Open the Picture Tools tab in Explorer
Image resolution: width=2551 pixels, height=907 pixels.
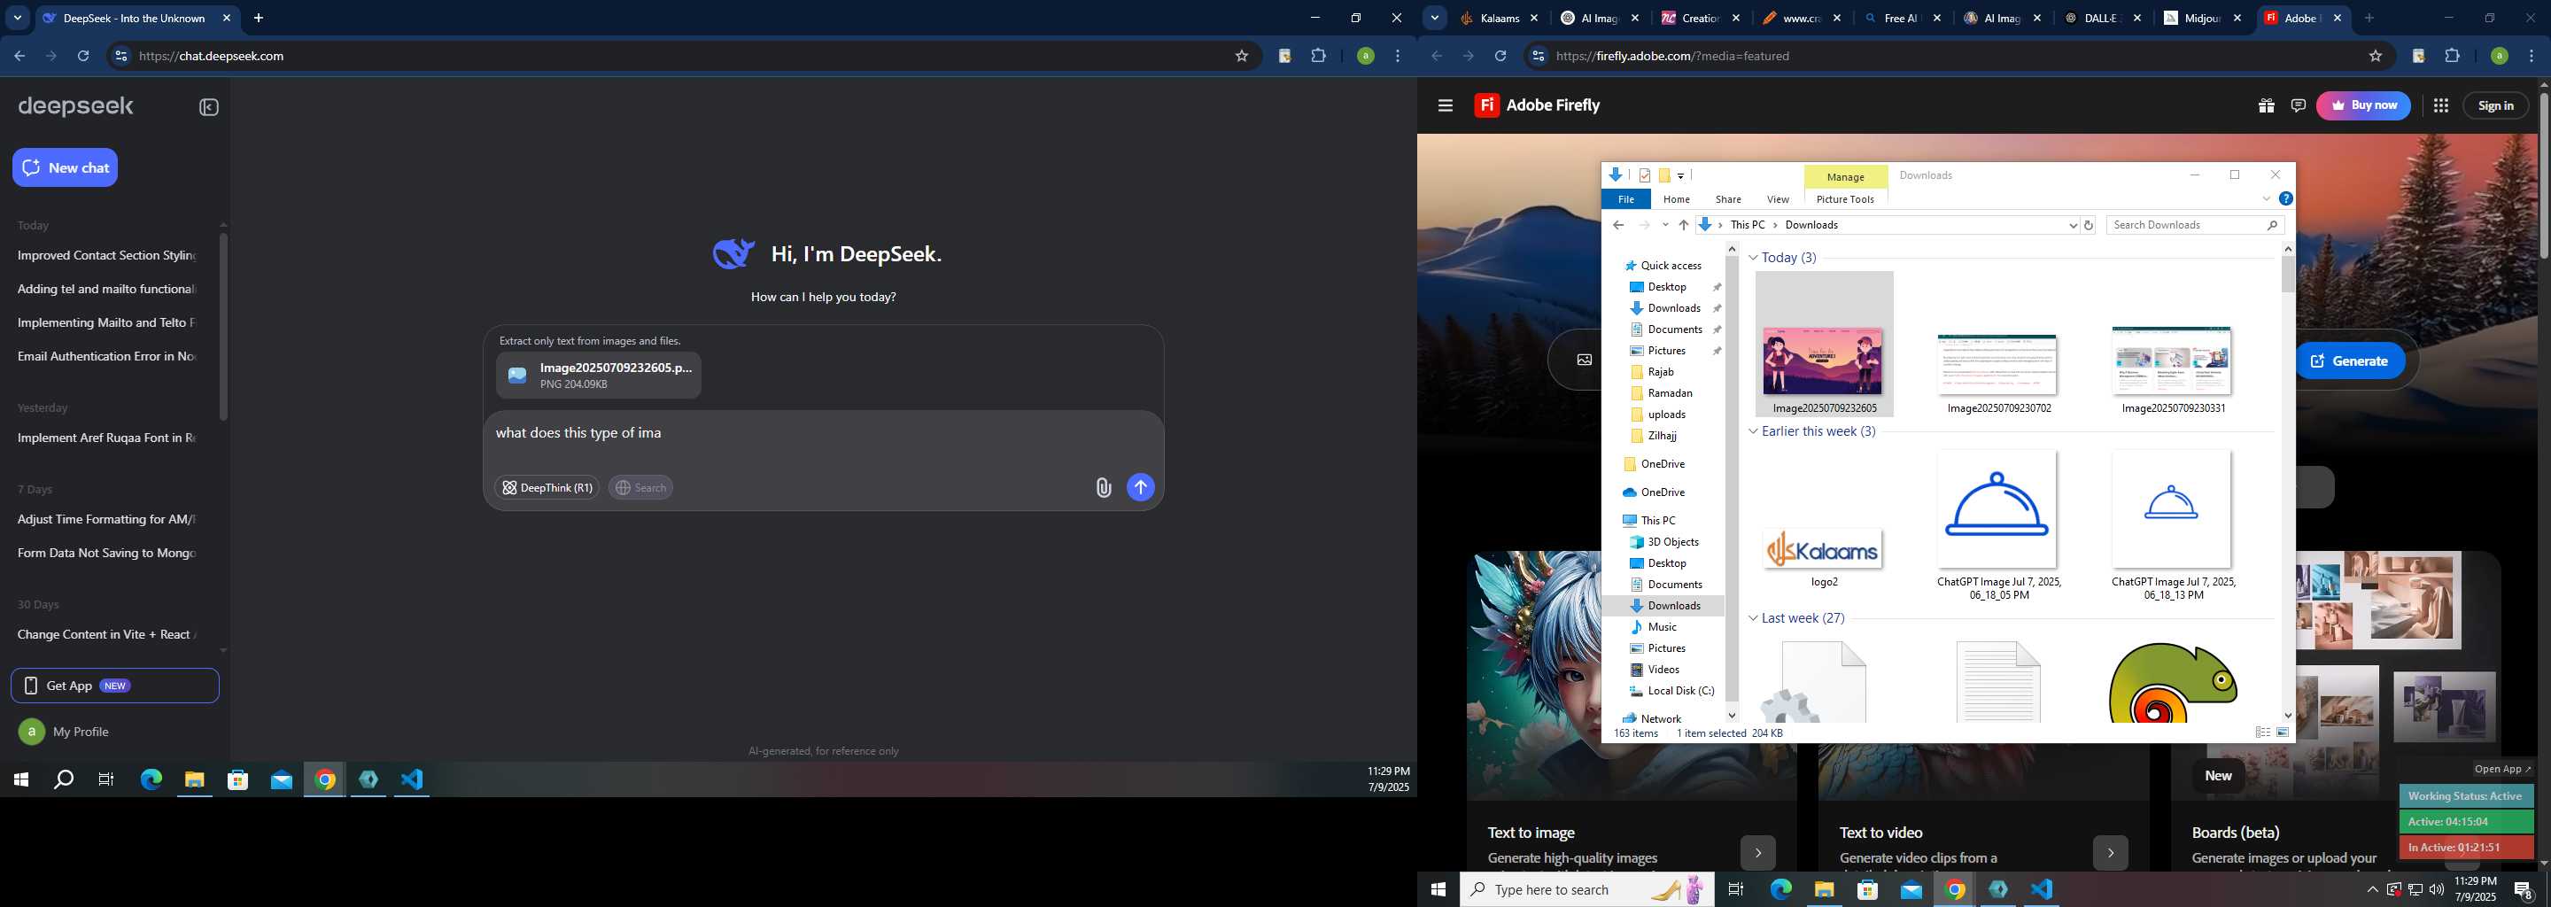coord(1845,199)
